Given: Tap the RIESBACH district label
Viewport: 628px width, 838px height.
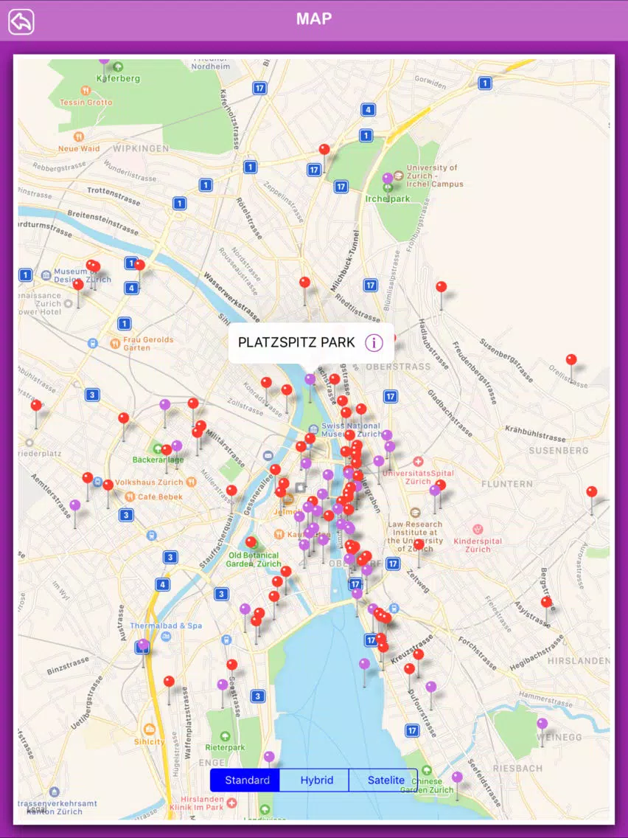Looking at the screenshot, I should click(517, 769).
